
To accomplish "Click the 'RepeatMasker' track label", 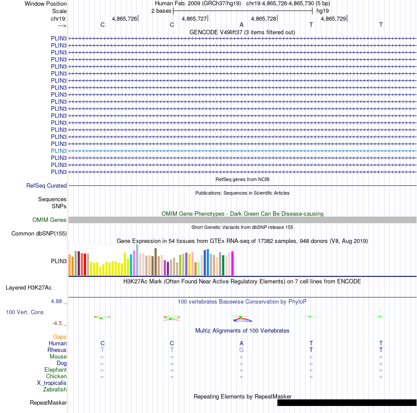I will (x=48, y=402).
